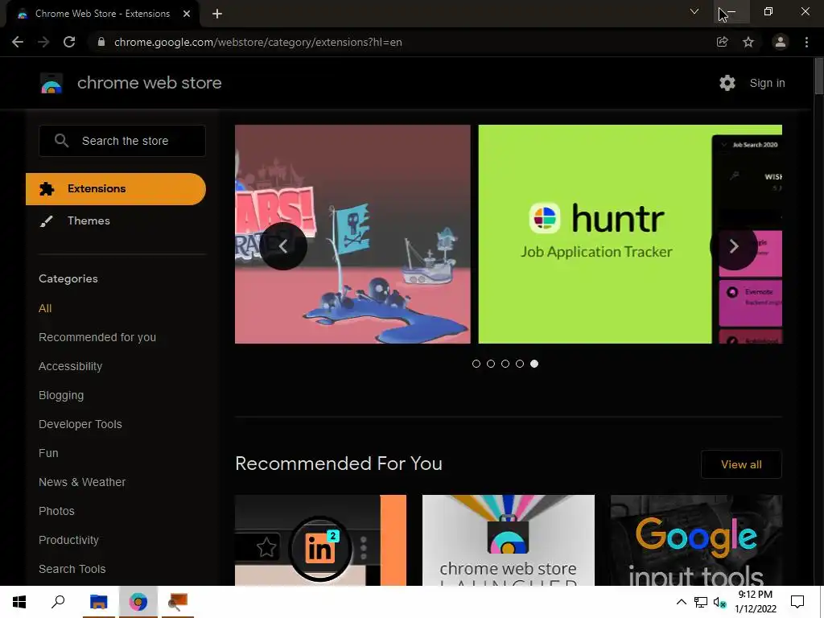
Task: Open Google input tools card
Action: pos(696,540)
